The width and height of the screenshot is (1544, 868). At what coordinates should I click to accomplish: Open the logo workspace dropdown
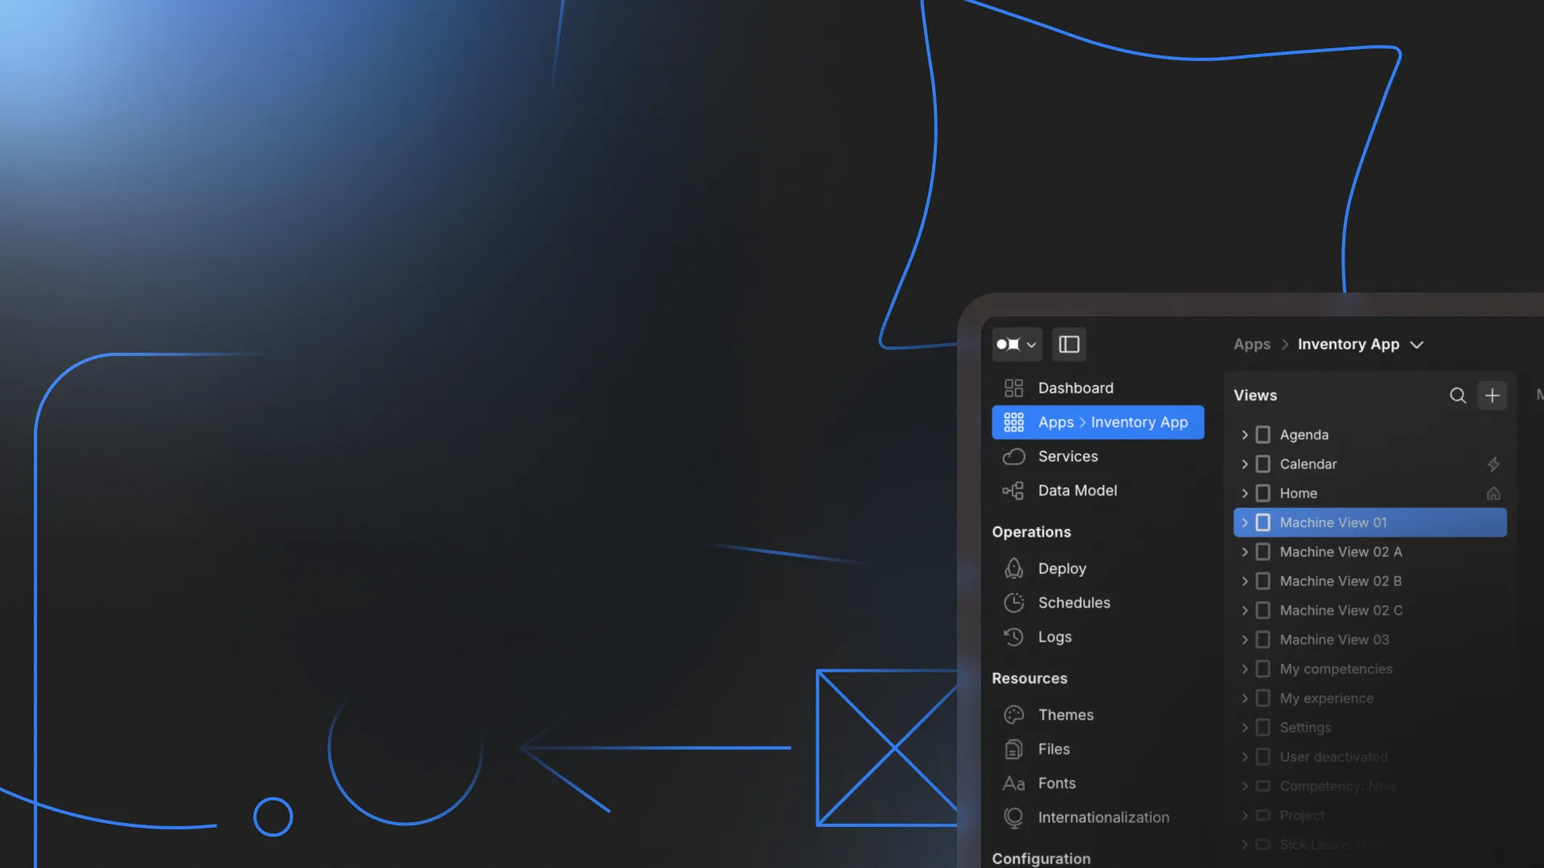[1016, 344]
